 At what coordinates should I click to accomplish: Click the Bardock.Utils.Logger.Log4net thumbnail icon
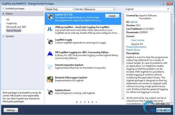click(50, 79)
